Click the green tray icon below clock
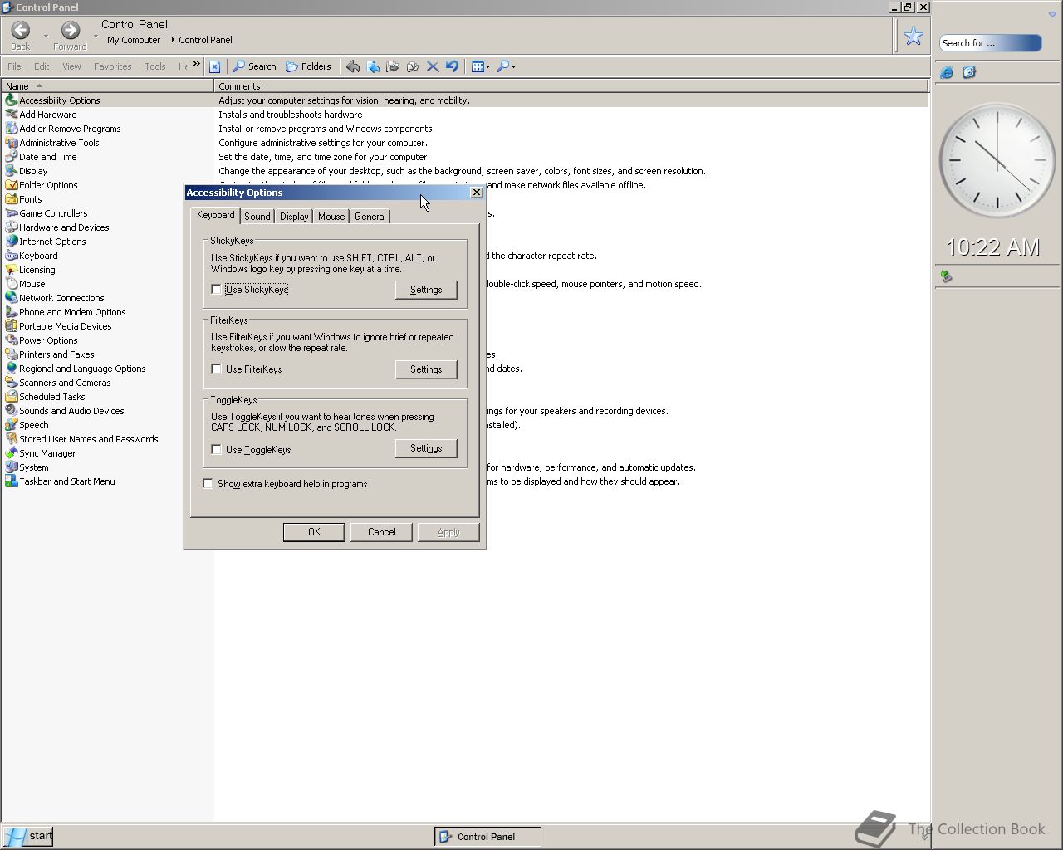 coord(946,276)
